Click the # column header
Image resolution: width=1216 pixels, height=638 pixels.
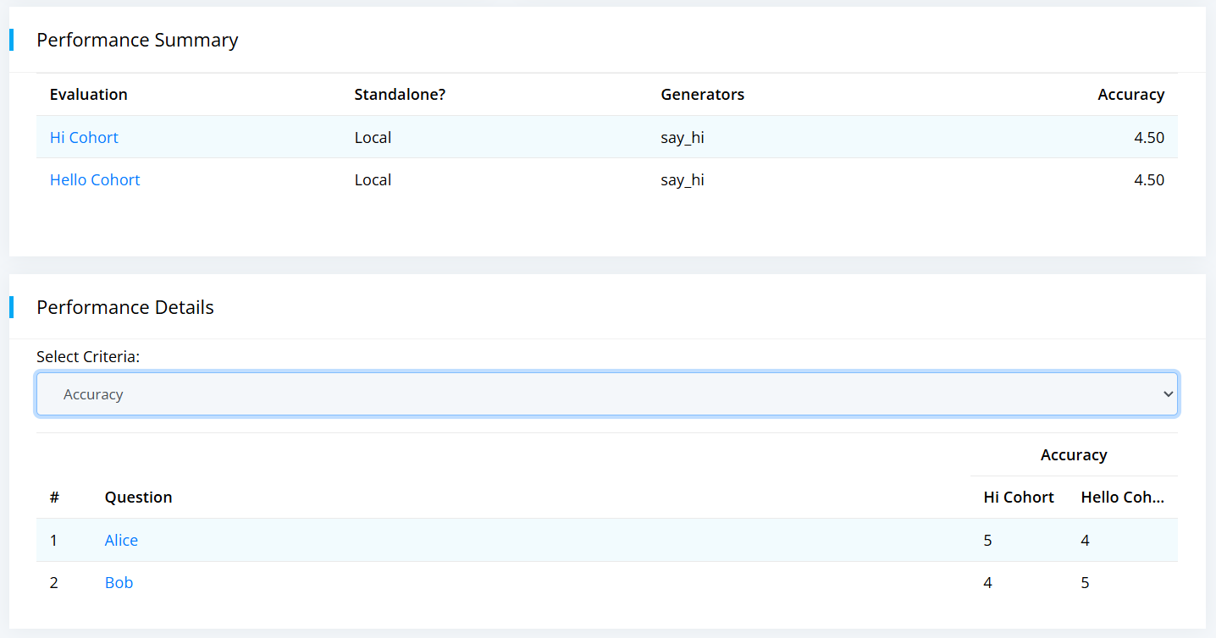click(x=54, y=497)
